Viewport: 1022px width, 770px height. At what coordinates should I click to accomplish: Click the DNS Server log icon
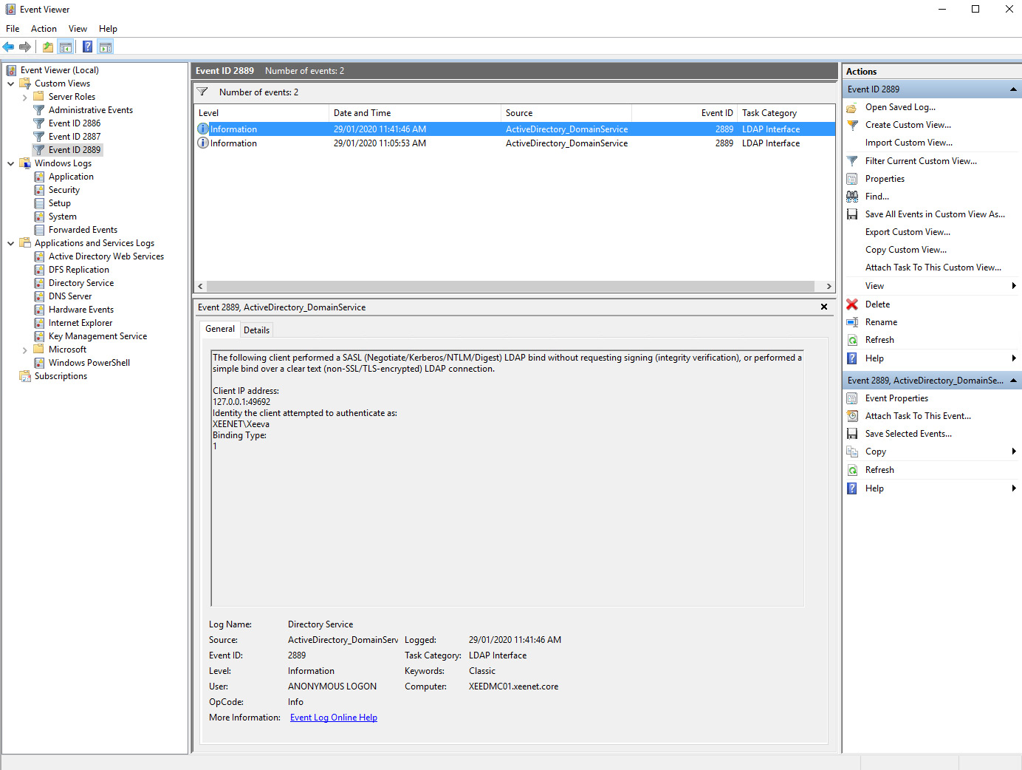39,296
